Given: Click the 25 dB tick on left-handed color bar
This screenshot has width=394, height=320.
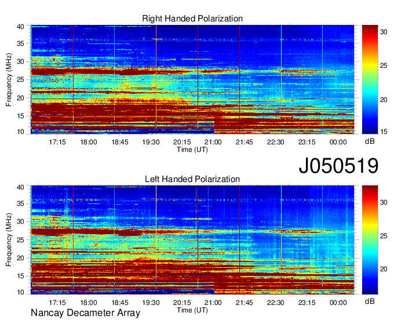Looking at the screenshot, I should 384,236.
